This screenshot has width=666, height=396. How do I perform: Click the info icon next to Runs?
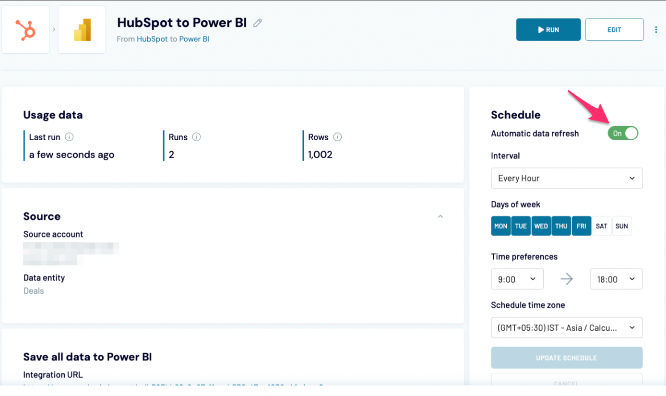(196, 137)
